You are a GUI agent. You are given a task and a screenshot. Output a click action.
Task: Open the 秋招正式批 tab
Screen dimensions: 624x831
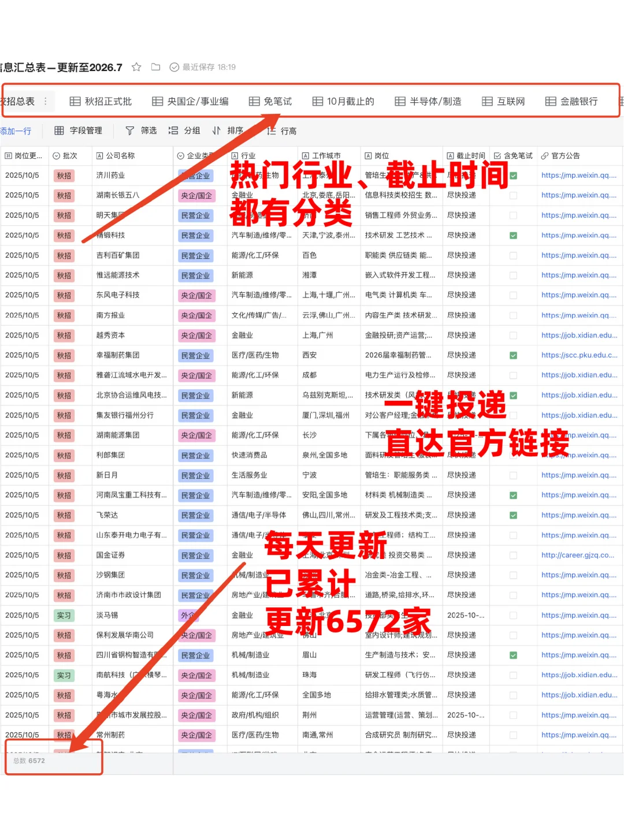click(x=101, y=101)
